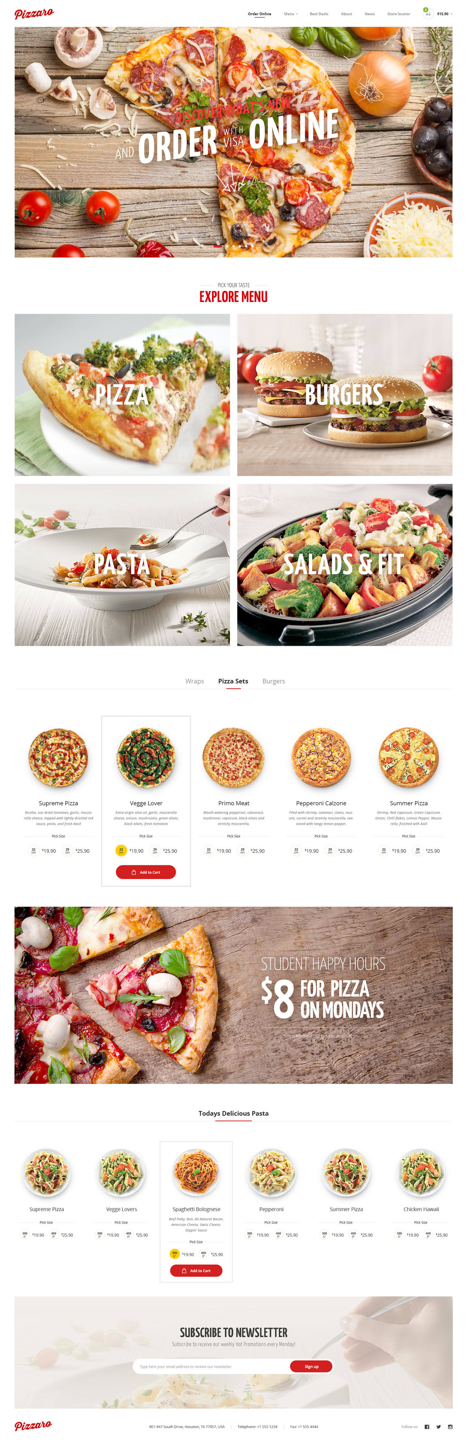Open Best Deals in navigation
Screen dimensions: 467x1443
(319, 14)
